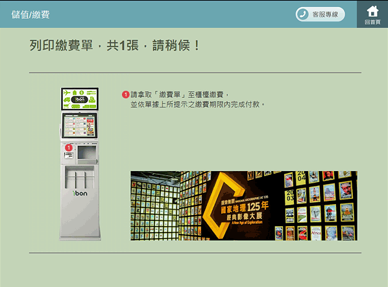388x287 pixels.
Task: Select the 儲值/繳費 header title
Action: [x=30, y=14]
